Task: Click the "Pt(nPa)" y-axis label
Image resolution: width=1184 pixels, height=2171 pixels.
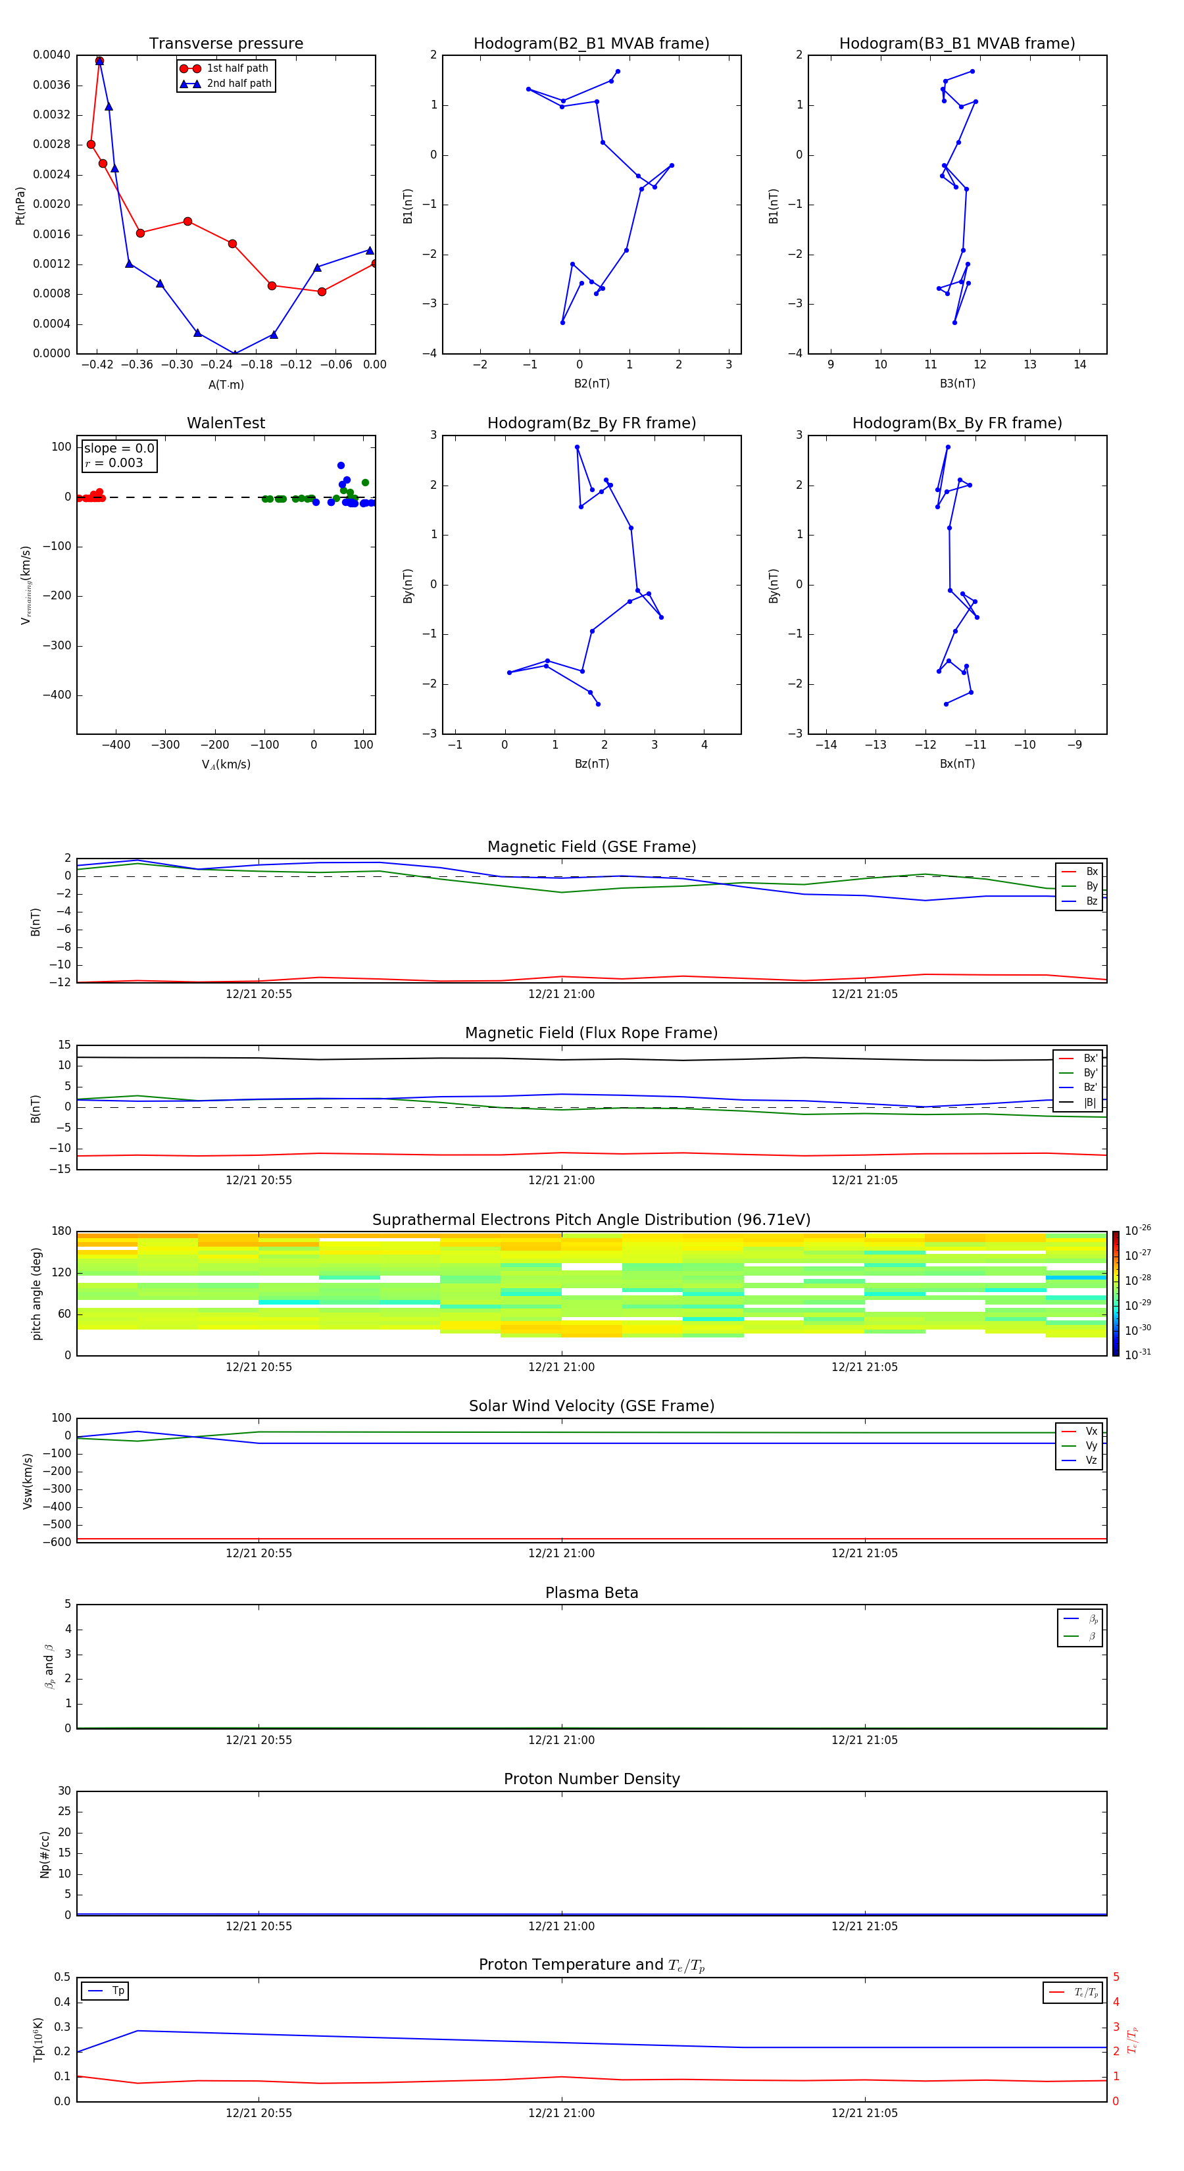Action: click(20, 205)
